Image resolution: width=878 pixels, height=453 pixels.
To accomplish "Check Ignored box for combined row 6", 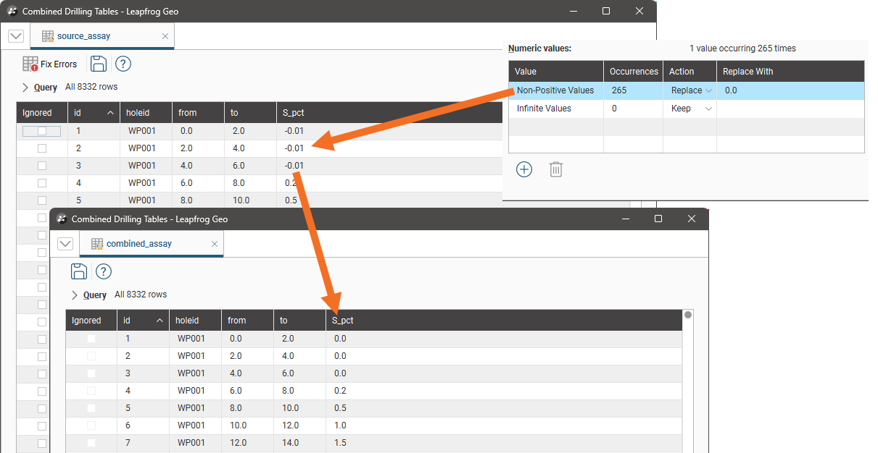I will pyautogui.click(x=91, y=426).
